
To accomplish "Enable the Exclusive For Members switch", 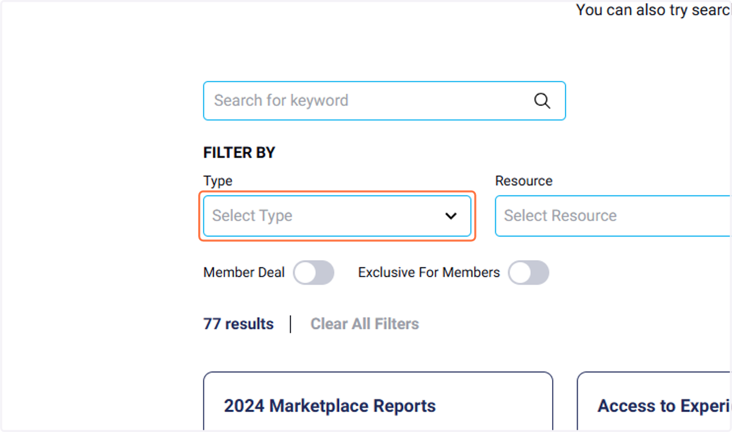I will (x=529, y=272).
